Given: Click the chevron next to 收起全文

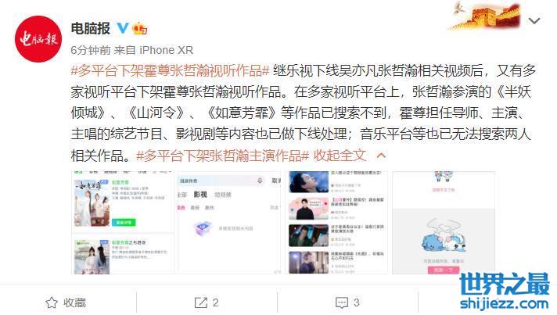Looking at the screenshot, I should (x=381, y=156).
